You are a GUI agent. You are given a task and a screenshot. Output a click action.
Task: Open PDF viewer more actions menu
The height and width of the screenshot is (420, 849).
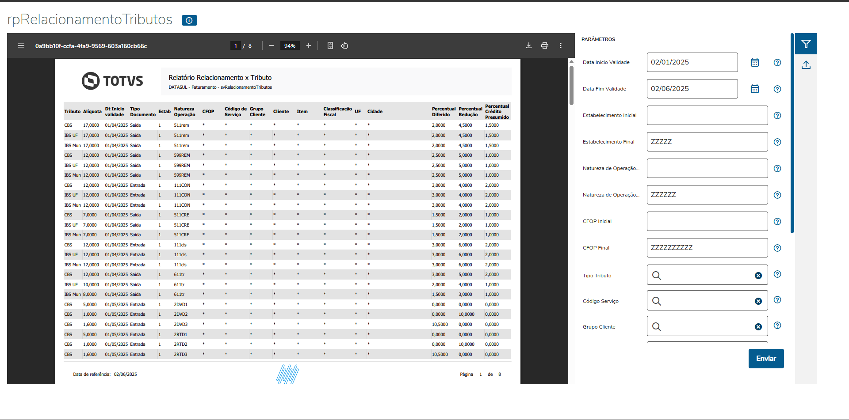[561, 45]
